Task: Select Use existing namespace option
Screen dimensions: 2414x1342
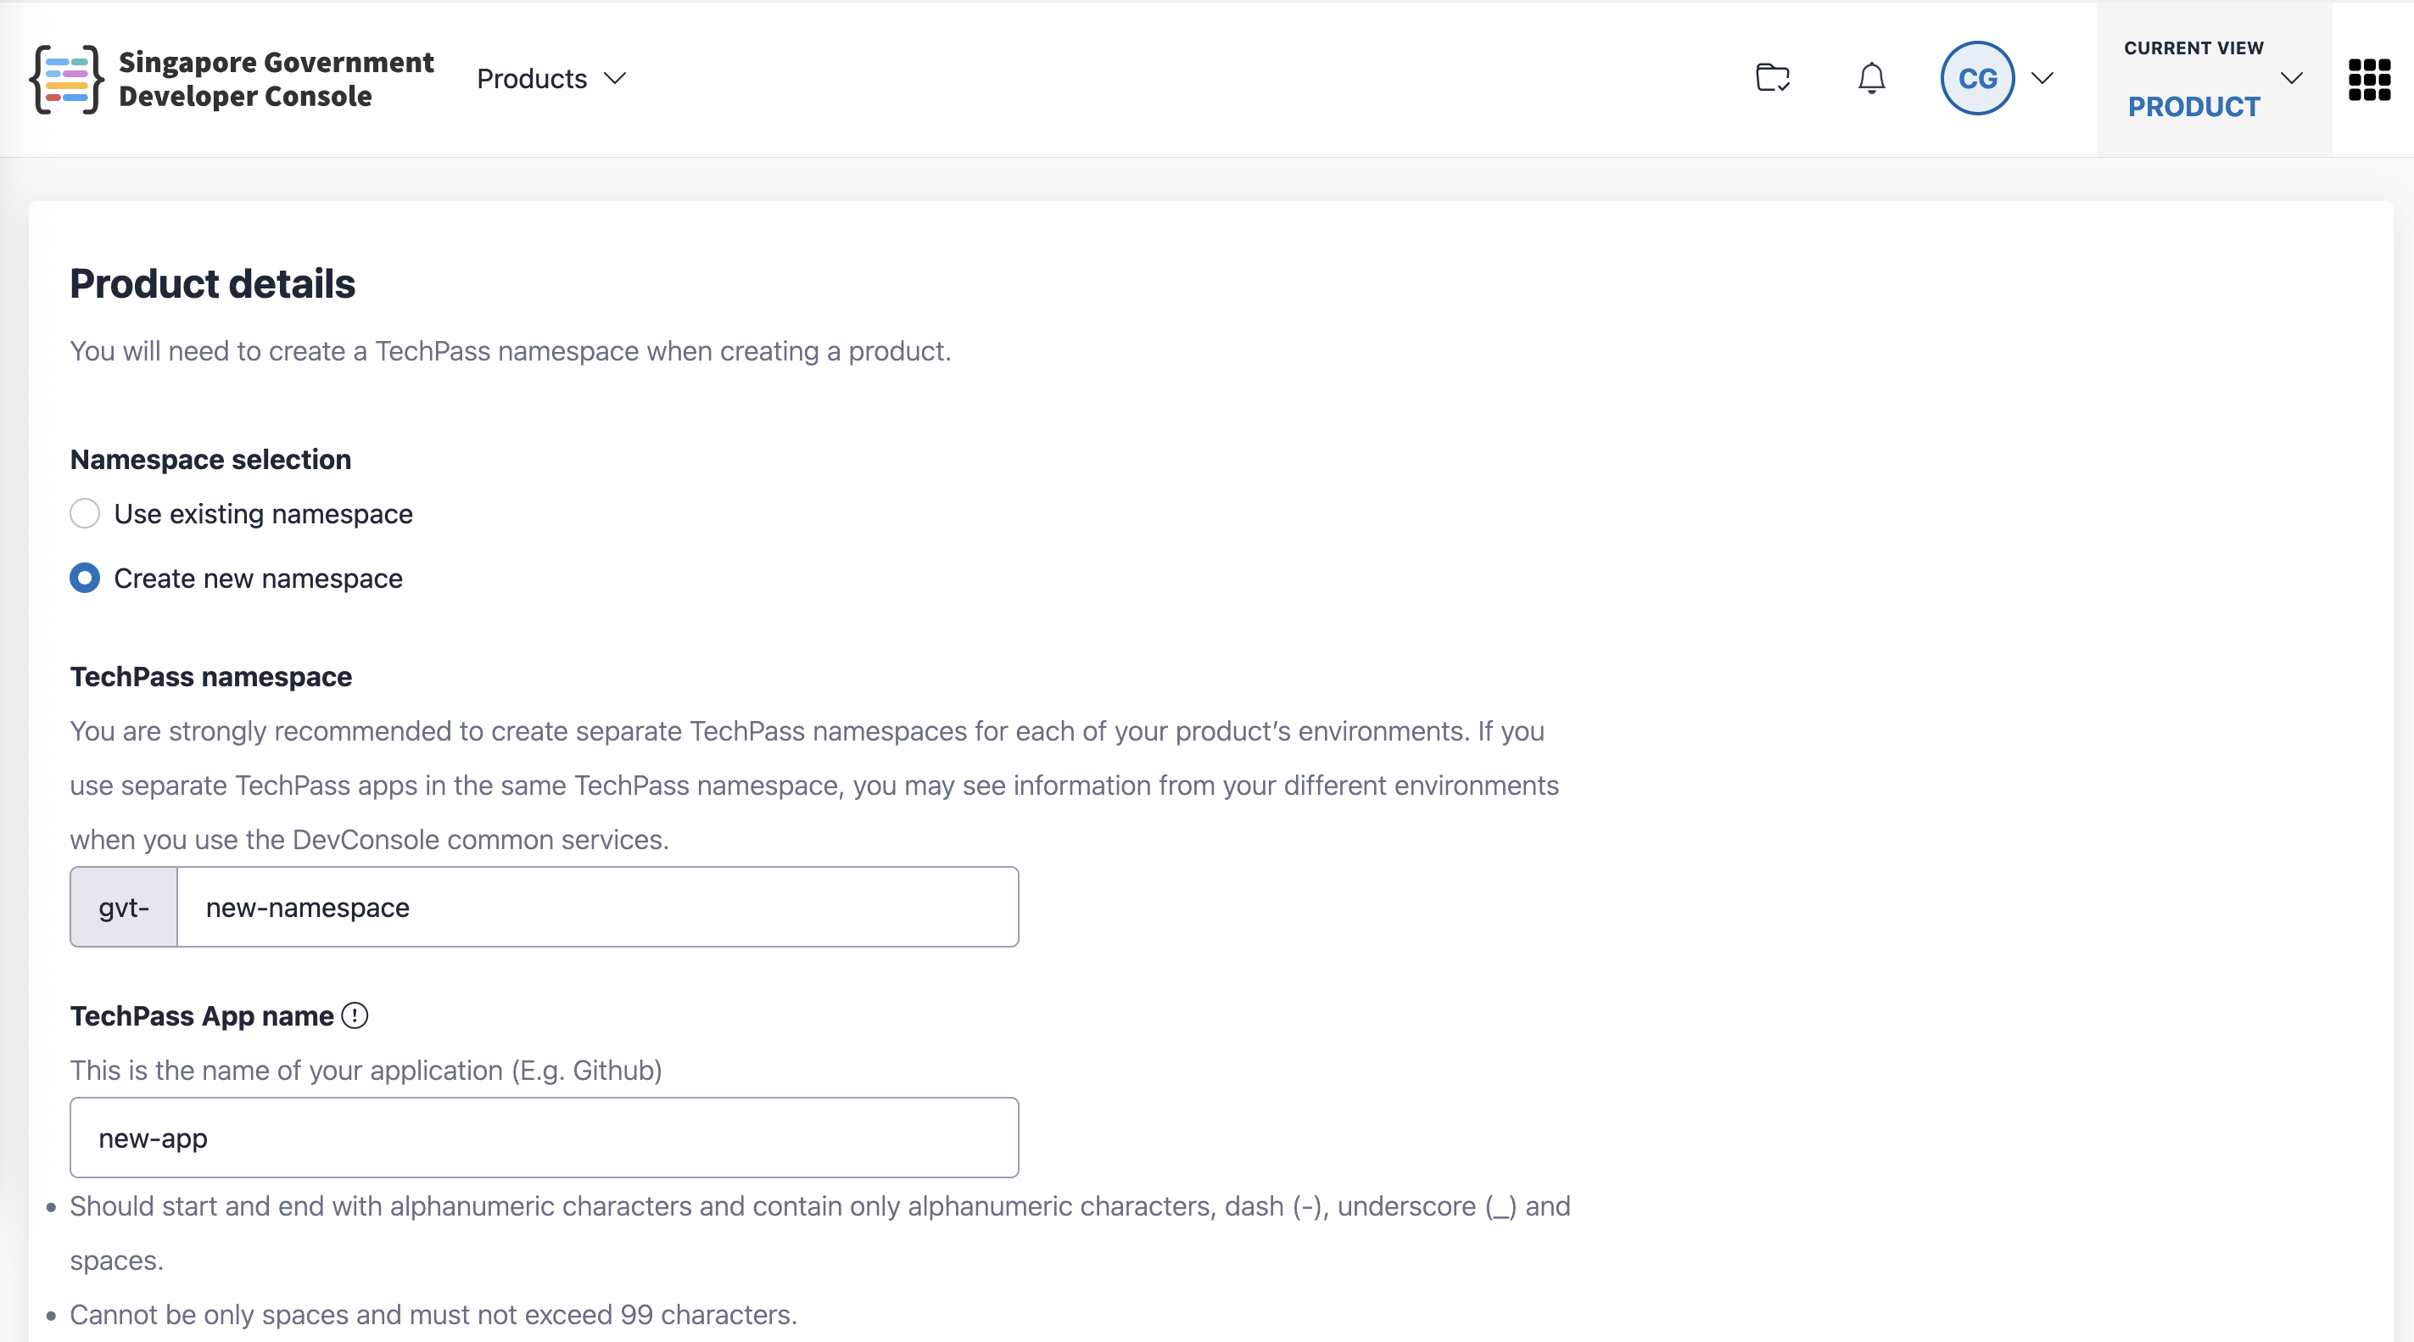Action: tap(86, 513)
